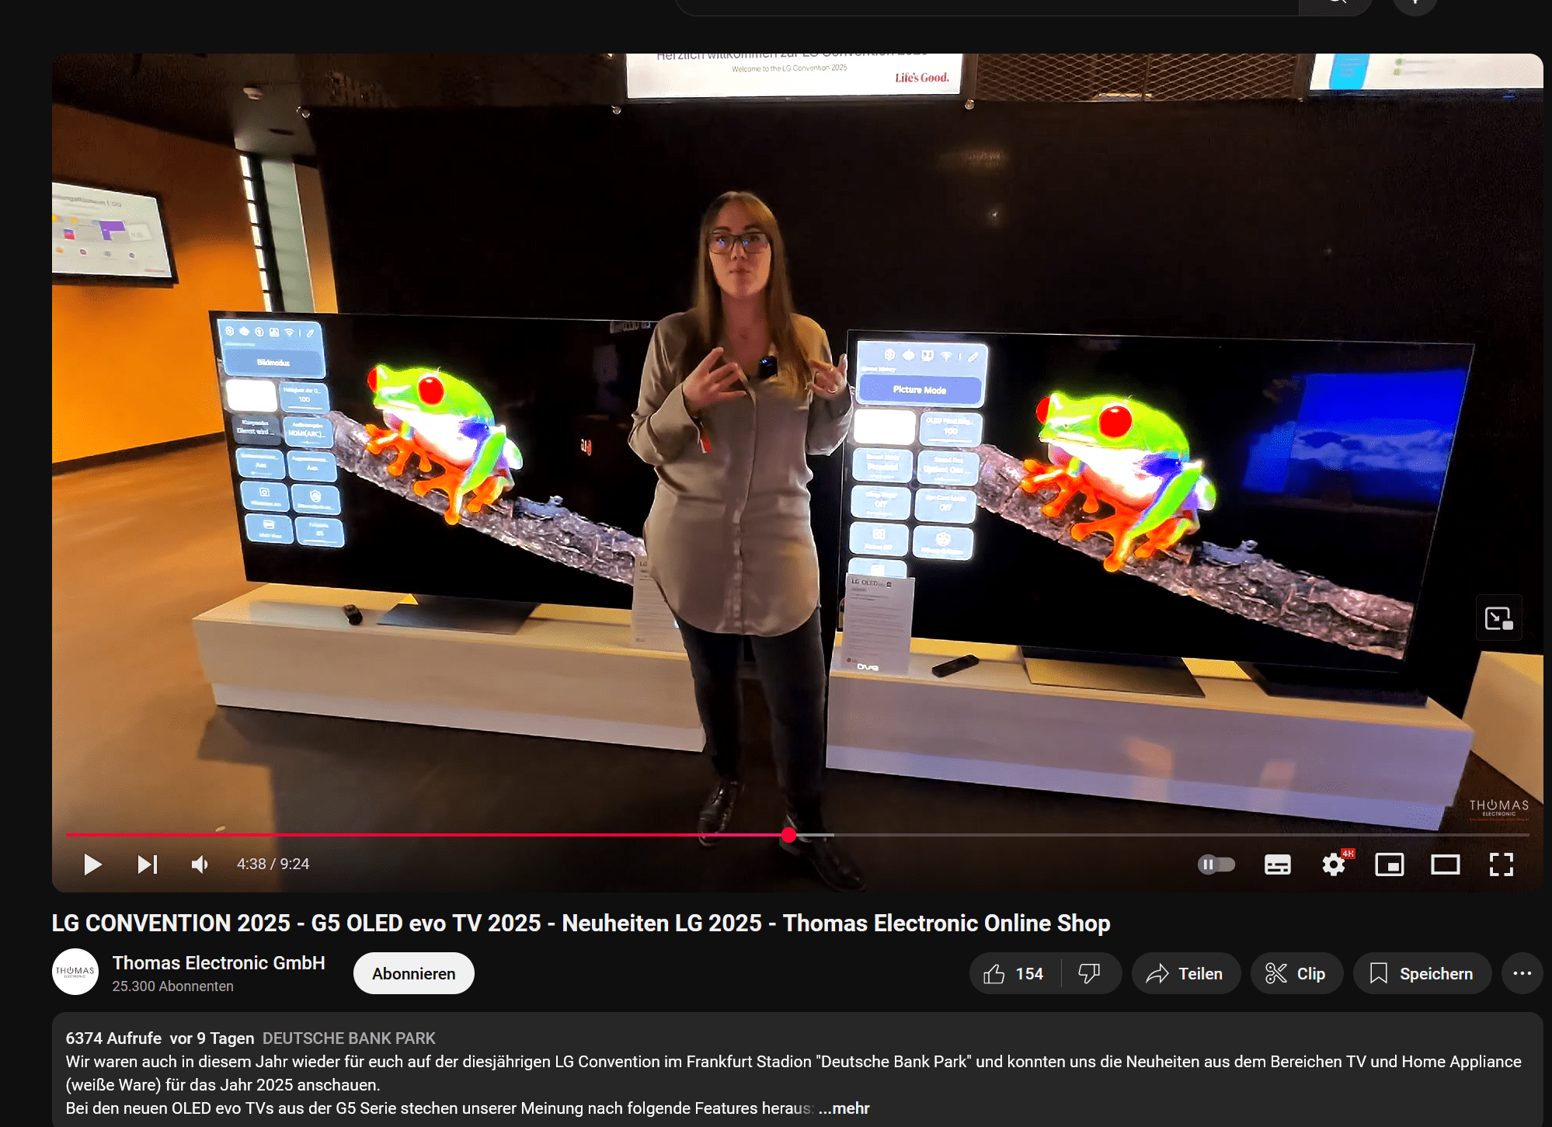Screen dimensions: 1552x1127
Task: Turn on subtitles / closed captions
Action: click(1277, 864)
